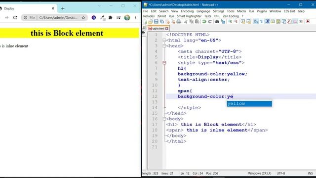Open the Chrome tab search chevron
This screenshot has height=178, width=316.
click(99, 6)
